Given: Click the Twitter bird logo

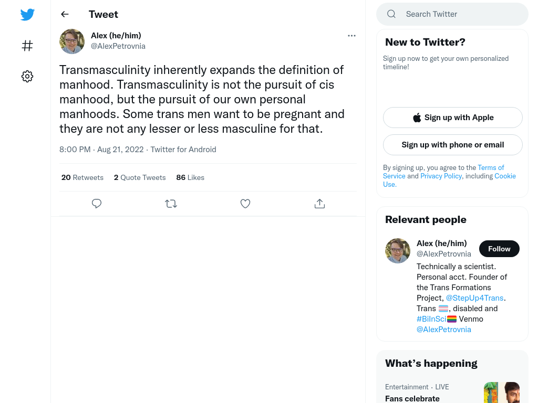Looking at the screenshot, I should pos(27,14).
